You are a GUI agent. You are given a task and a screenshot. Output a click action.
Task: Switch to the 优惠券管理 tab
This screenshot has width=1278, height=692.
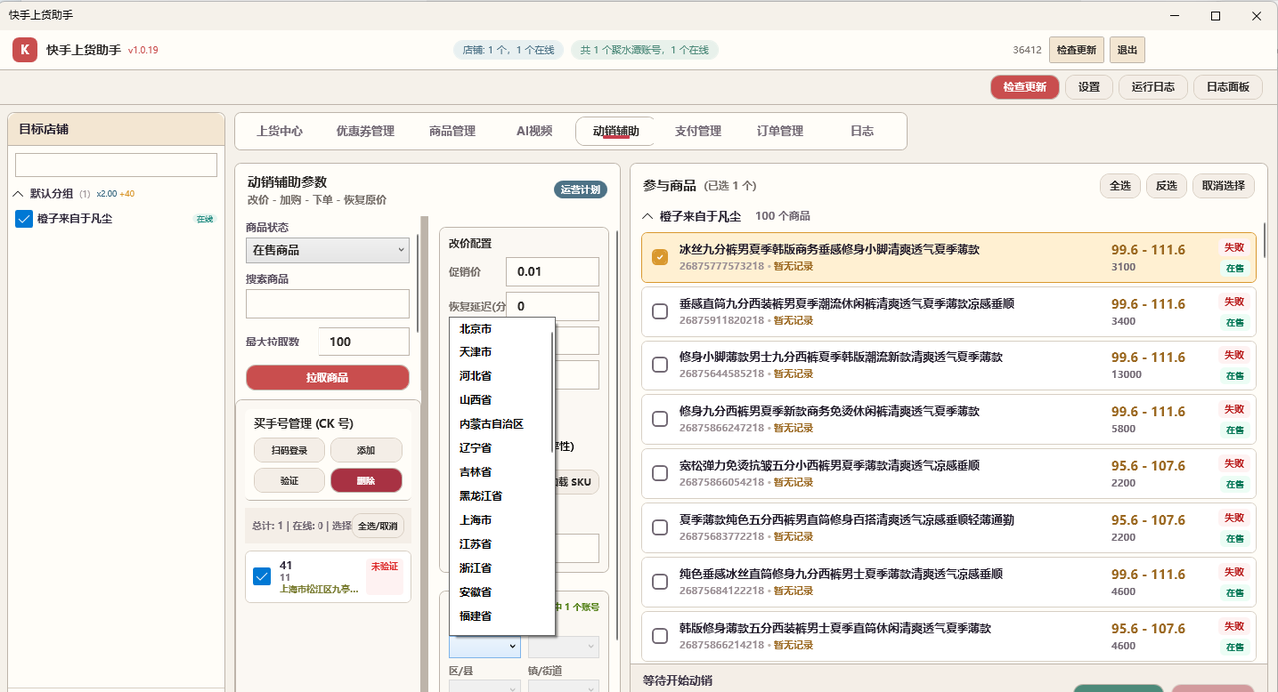pyautogui.click(x=365, y=131)
